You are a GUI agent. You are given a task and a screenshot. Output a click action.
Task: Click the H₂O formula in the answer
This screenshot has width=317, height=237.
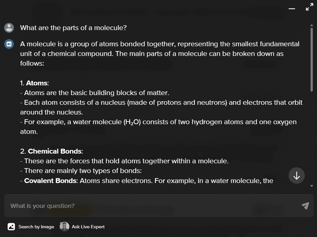pyautogui.click(x=132, y=122)
